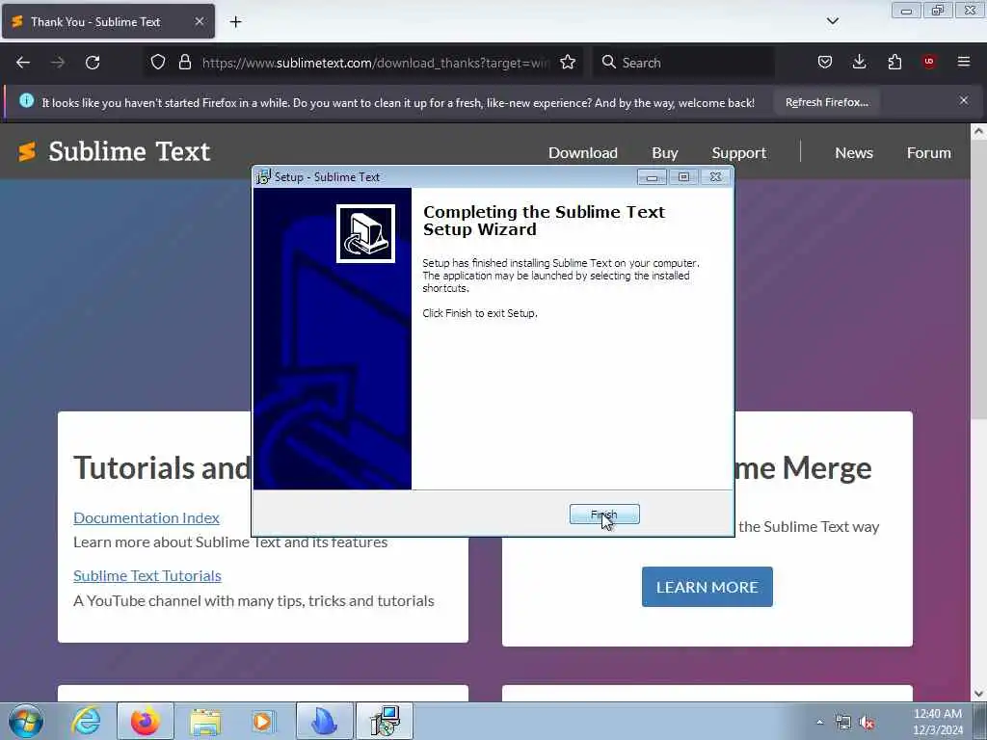Open the Buy page link
This screenshot has height=740, width=987.
665,153
